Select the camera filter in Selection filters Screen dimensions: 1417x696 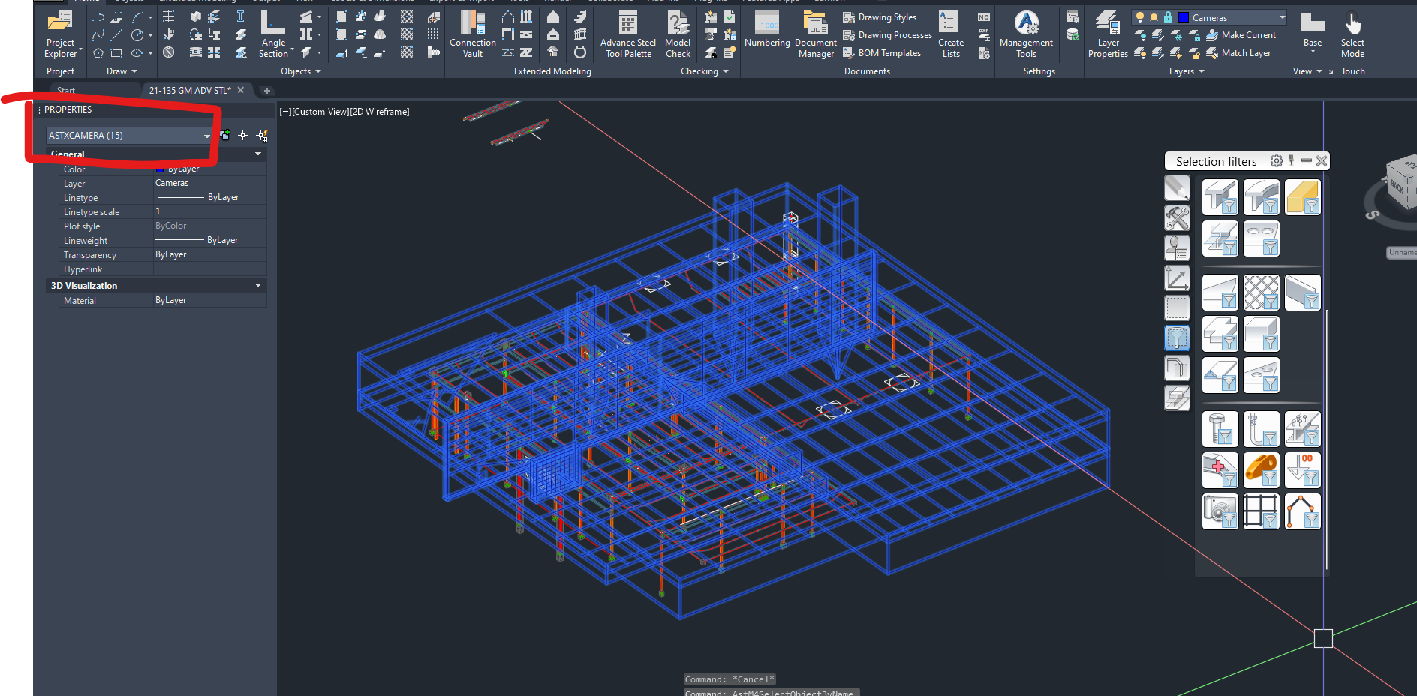pyautogui.click(x=1220, y=511)
